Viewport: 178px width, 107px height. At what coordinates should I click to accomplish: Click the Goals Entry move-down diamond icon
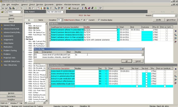click(175, 31)
